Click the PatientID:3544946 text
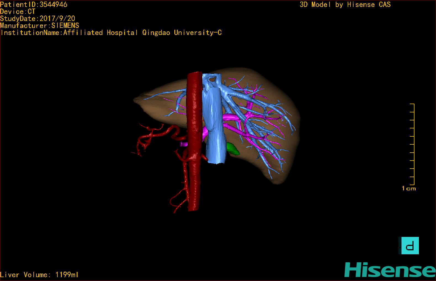The height and width of the screenshot is (281, 436). tap(34, 4)
